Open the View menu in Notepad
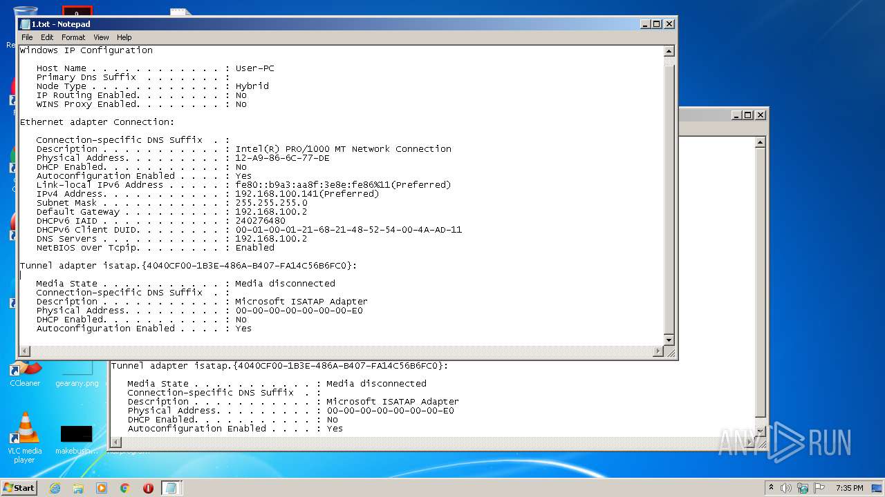The height and width of the screenshot is (497, 885). [x=101, y=37]
